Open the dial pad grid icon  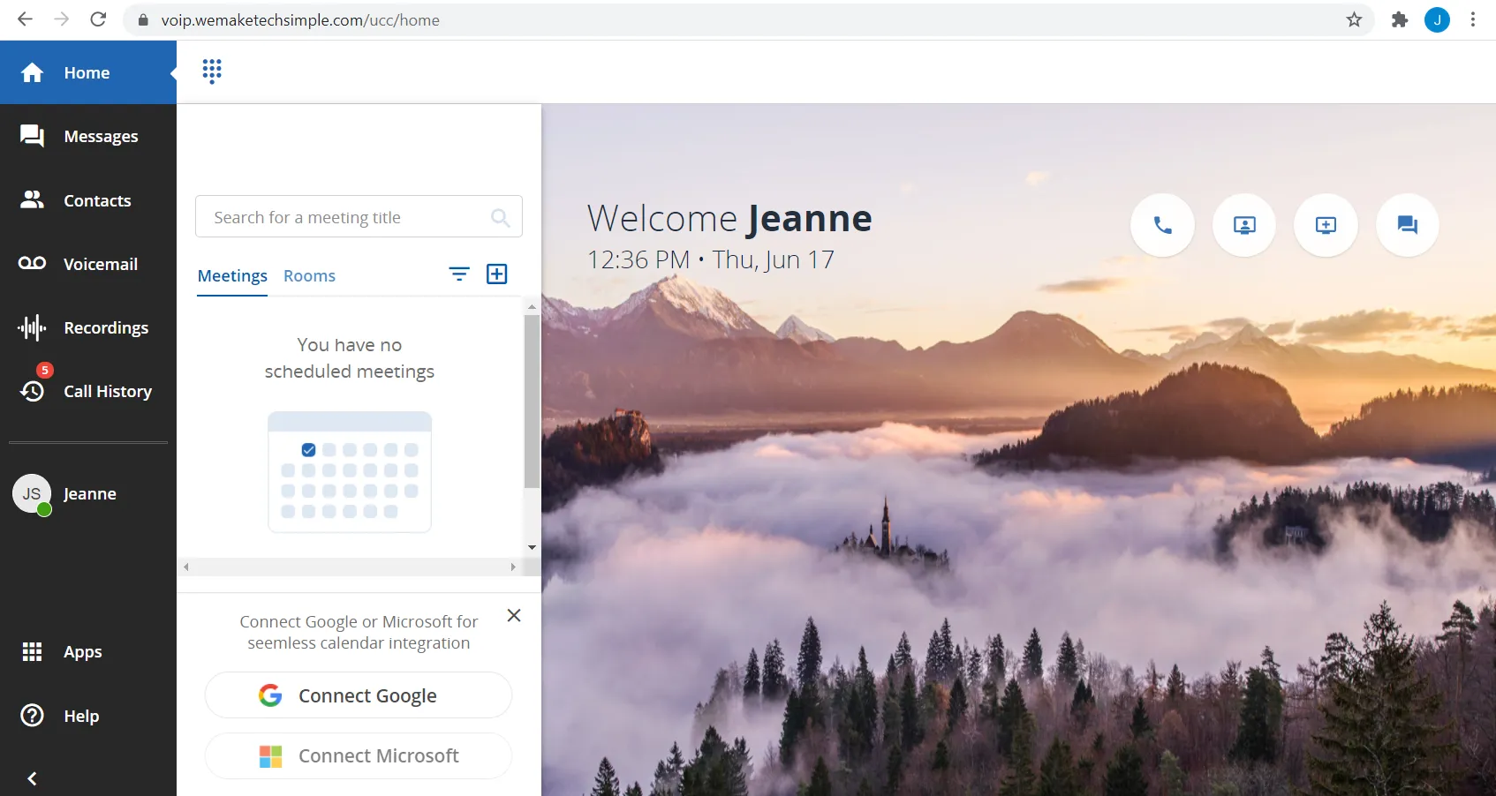[212, 71]
